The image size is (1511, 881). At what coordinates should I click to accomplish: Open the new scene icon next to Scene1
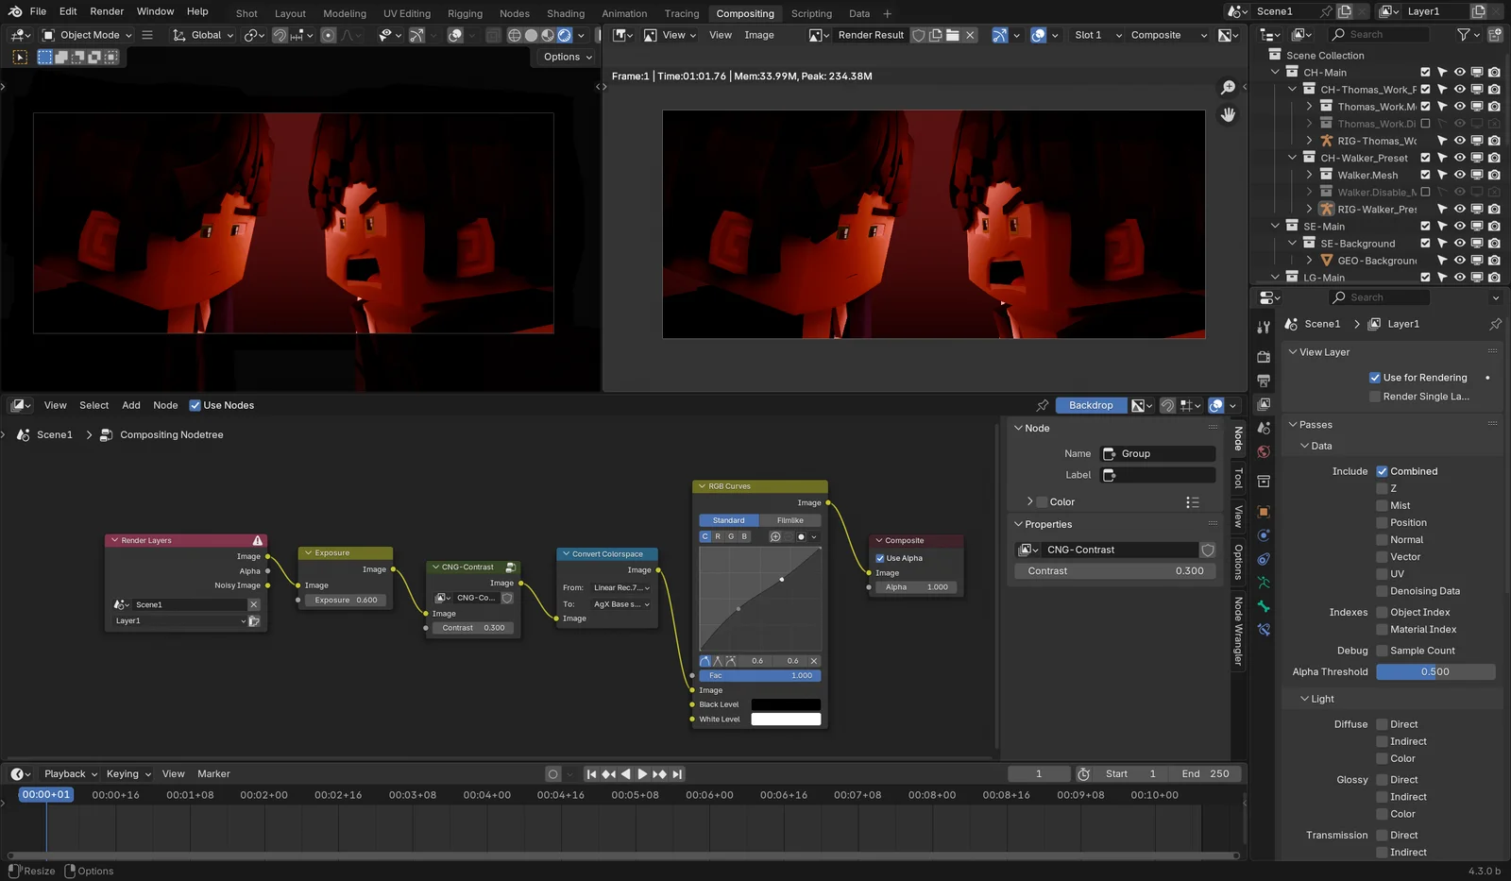[1344, 11]
